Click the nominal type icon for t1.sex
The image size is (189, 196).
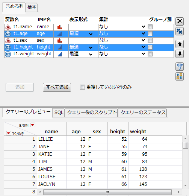tap(8, 41)
